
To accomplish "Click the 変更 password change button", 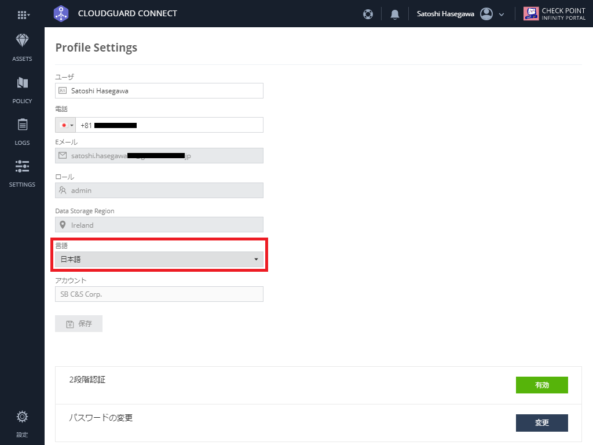I will (x=542, y=422).
